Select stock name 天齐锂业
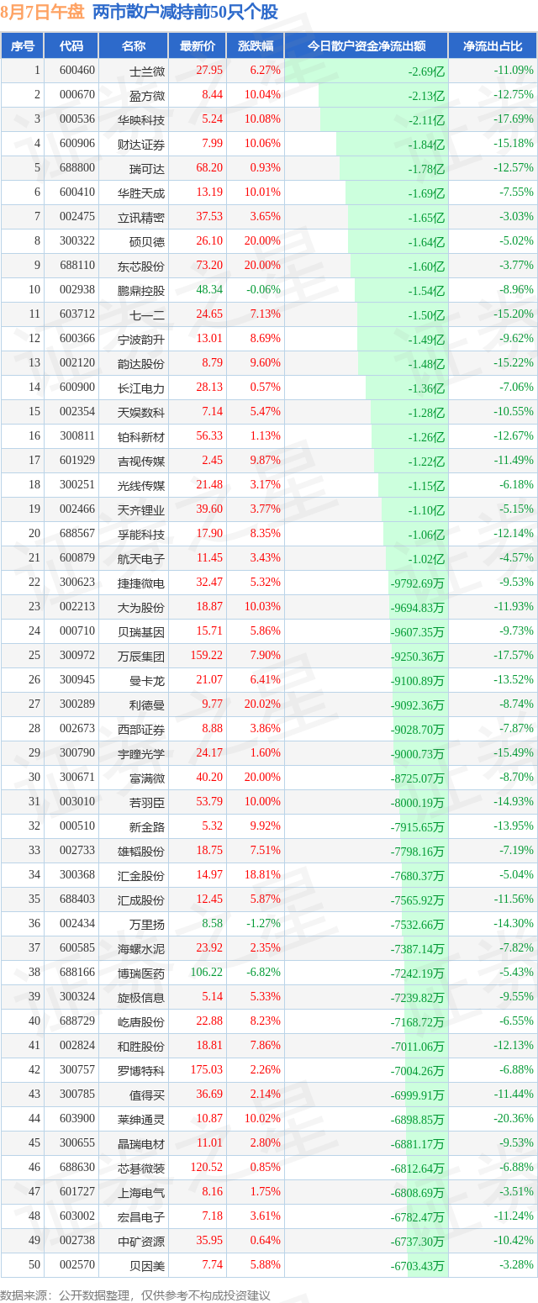The width and height of the screenshot is (538, 1303). (141, 509)
